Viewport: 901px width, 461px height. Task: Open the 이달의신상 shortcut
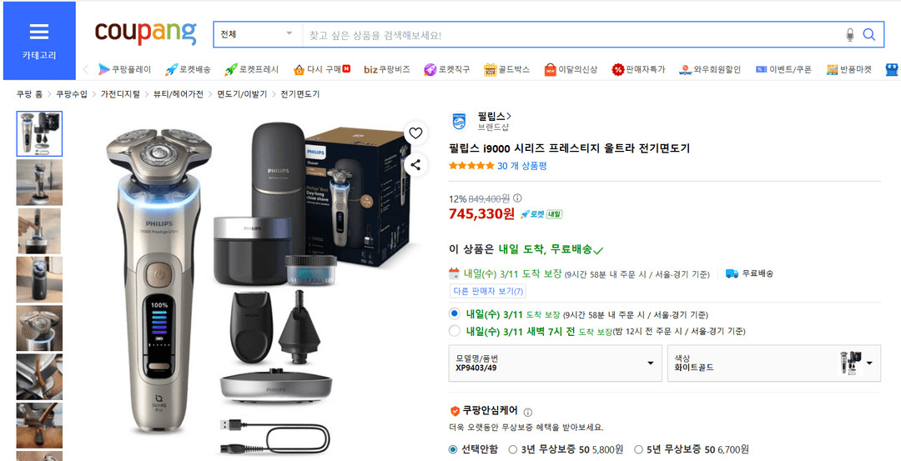point(571,69)
